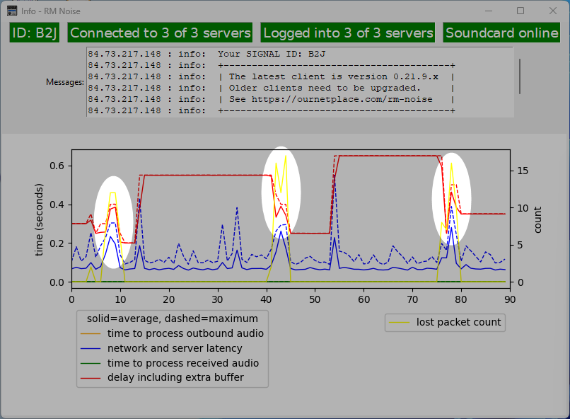
Task: Click the red delay buffer legend line swatch
Action: coord(91,378)
